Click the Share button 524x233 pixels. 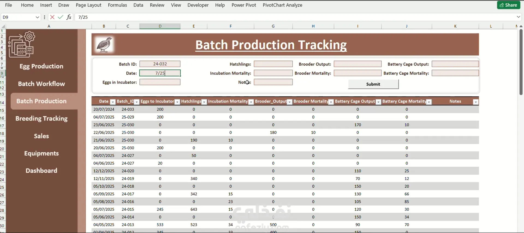click(508, 5)
